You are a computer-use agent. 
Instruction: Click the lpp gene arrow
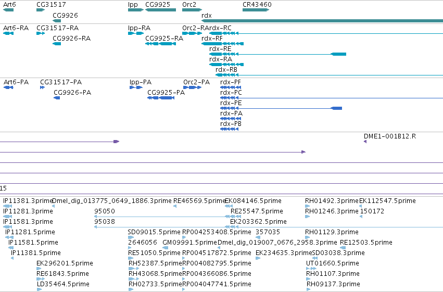pyautogui.click(x=136, y=10)
